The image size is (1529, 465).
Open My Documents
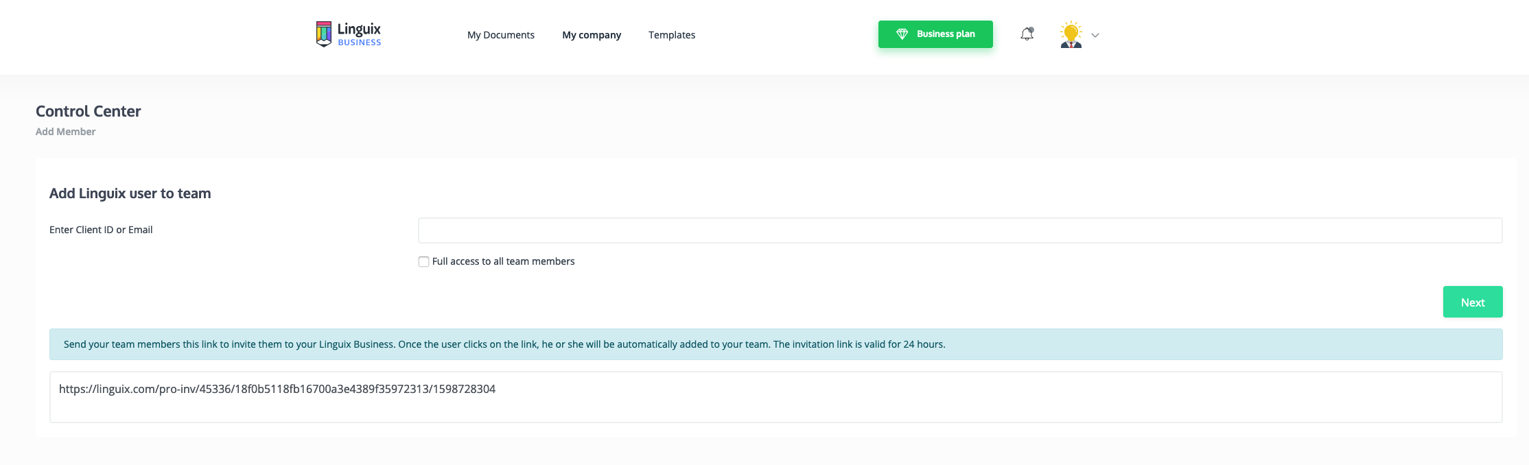coord(501,35)
